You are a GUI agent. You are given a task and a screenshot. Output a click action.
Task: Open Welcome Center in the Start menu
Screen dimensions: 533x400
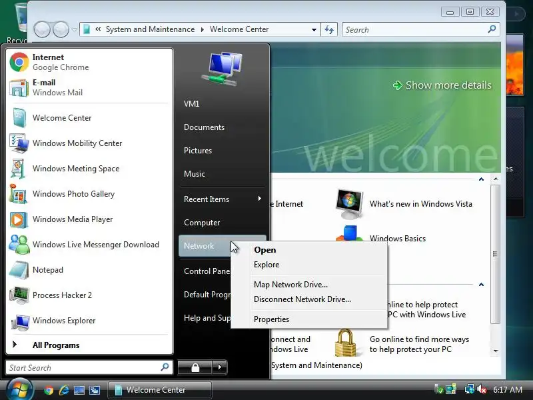tap(89, 118)
